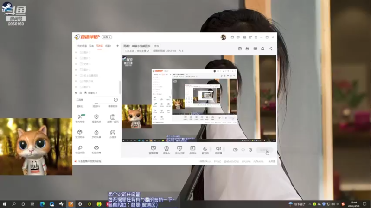
Task: Open the 小游戏 gamepad tool
Action: (x=113, y=134)
